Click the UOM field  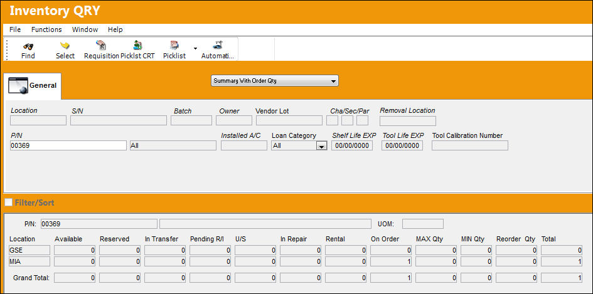(423, 224)
